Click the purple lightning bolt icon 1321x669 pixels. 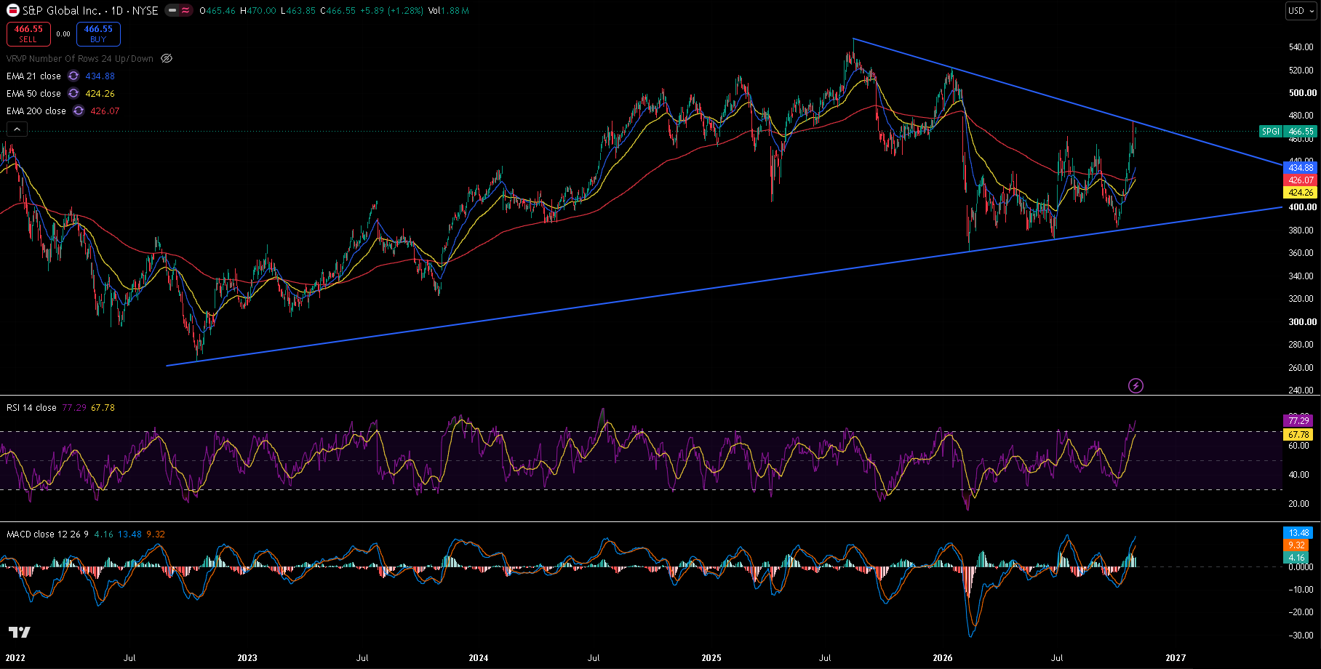1136,385
